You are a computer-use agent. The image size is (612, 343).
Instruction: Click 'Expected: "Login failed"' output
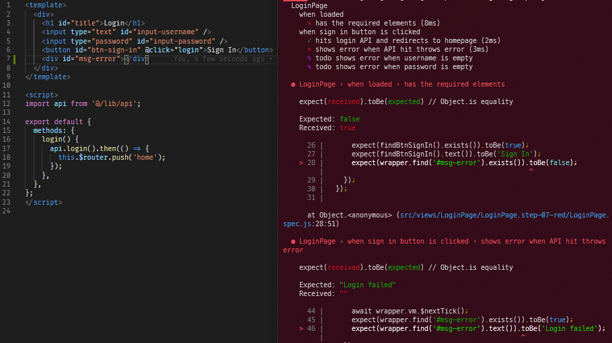pos(348,285)
